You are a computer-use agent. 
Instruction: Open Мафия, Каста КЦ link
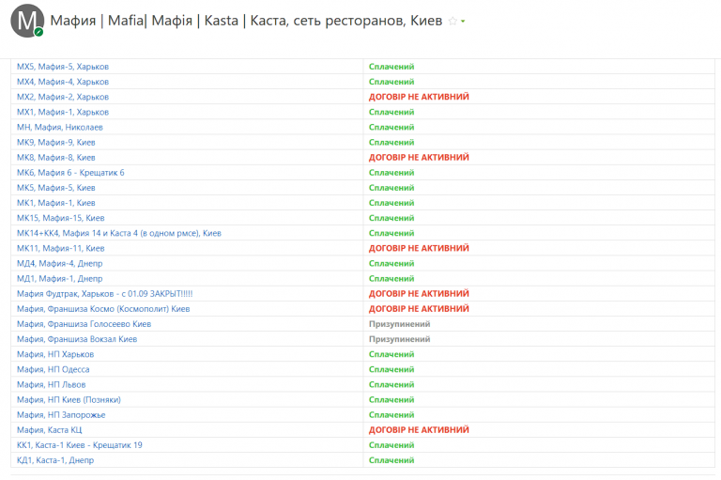pyautogui.click(x=49, y=430)
